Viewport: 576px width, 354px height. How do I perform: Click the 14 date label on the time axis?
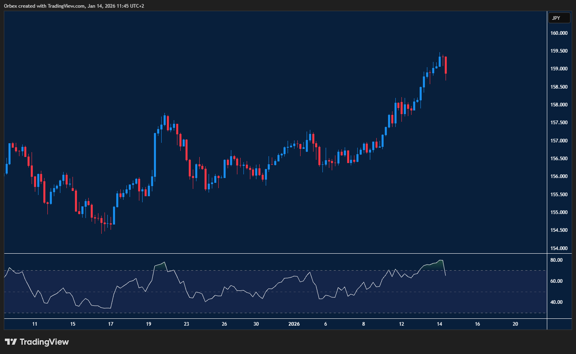pos(439,324)
